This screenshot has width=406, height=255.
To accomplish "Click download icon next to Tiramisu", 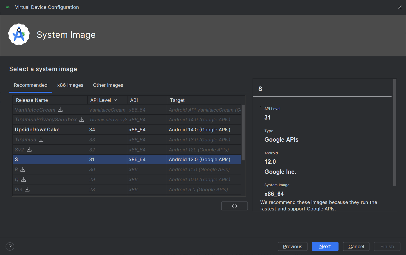I will (x=41, y=140).
